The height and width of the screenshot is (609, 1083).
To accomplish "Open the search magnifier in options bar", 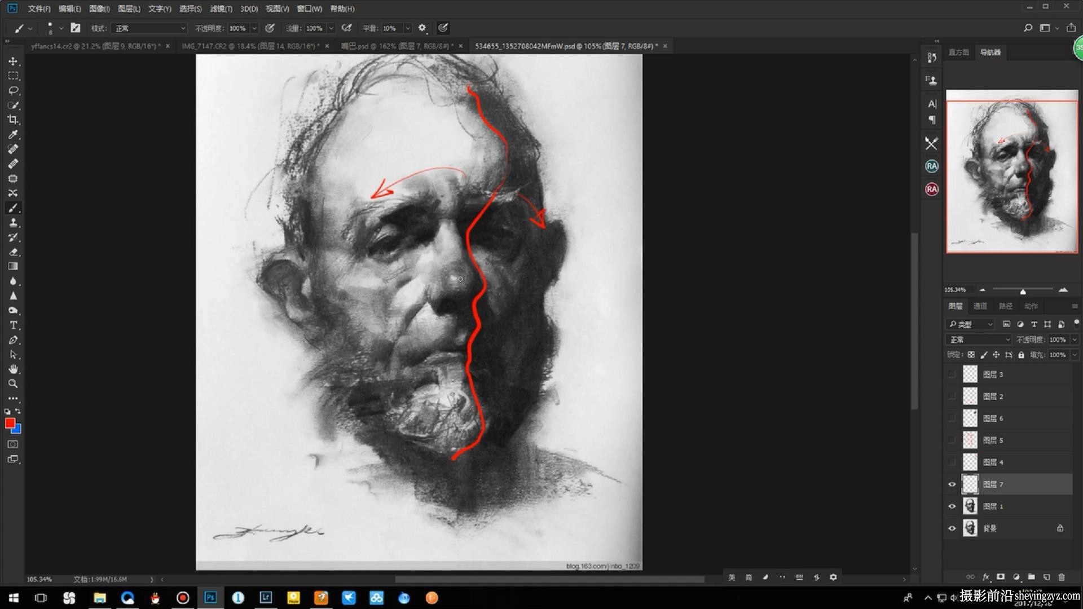I will click(x=1028, y=28).
